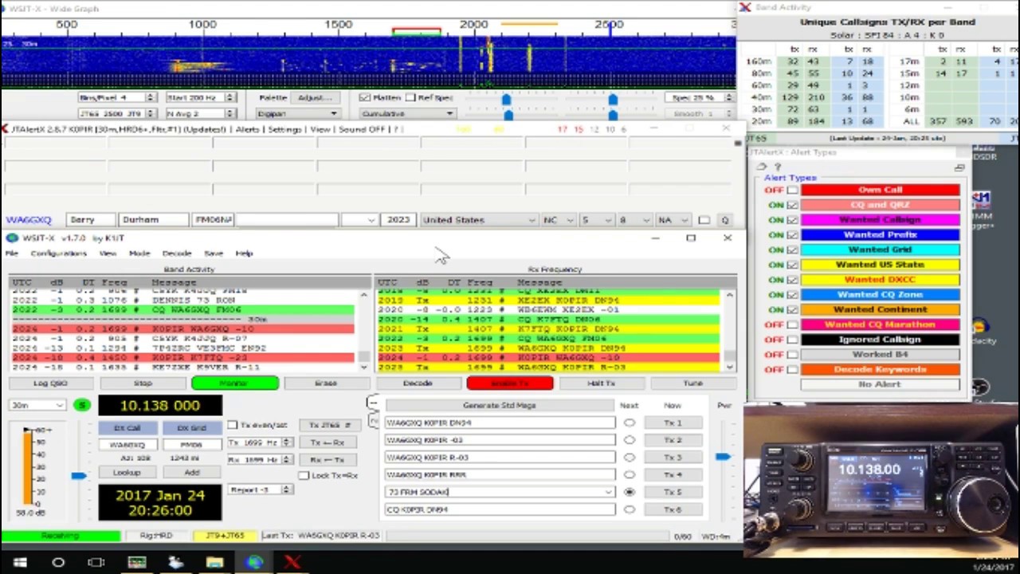This screenshot has height=574, width=1020.
Task: Open Task View in taskbar
Action: pos(96,562)
